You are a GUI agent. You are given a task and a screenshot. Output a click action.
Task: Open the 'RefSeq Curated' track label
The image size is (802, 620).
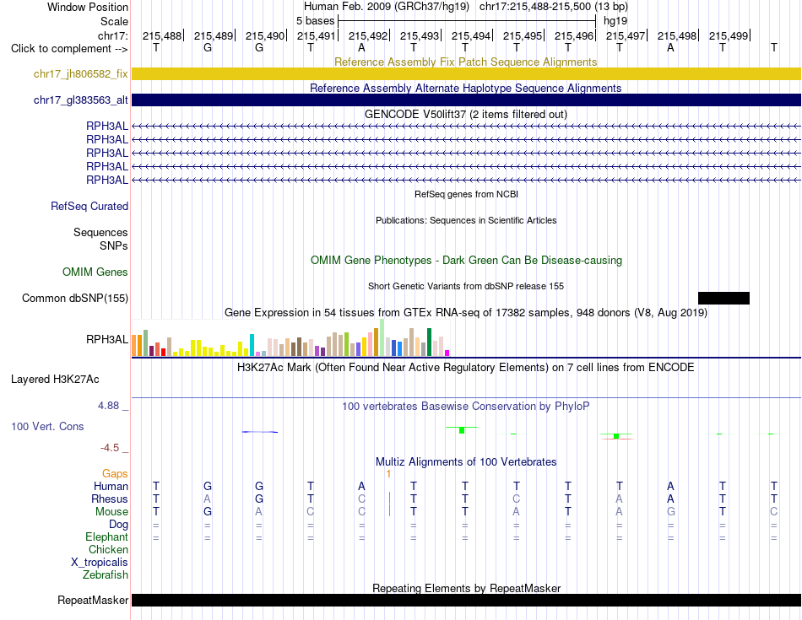pyautogui.click(x=89, y=206)
